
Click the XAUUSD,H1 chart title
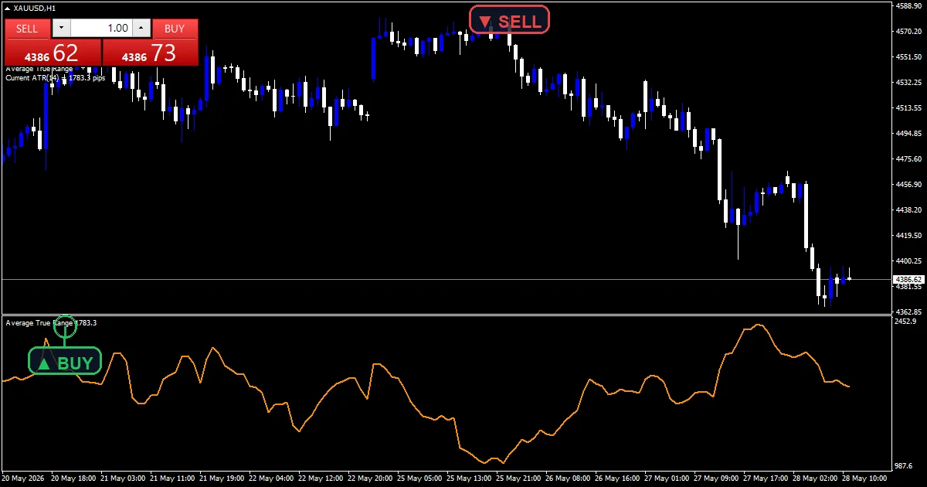click(35, 9)
